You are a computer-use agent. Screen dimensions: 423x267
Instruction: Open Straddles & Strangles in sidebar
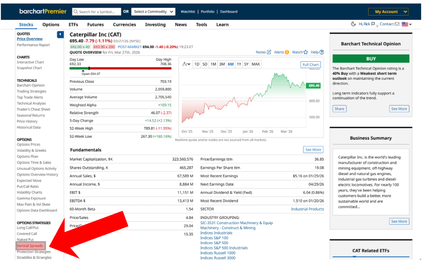pyautogui.click(x=34, y=258)
